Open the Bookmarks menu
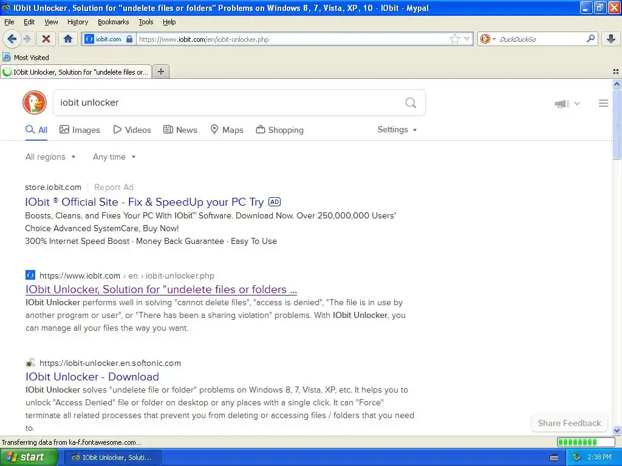The image size is (622, 466). (x=114, y=22)
